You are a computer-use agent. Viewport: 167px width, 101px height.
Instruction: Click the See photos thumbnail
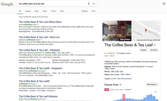[x=117, y=31]
